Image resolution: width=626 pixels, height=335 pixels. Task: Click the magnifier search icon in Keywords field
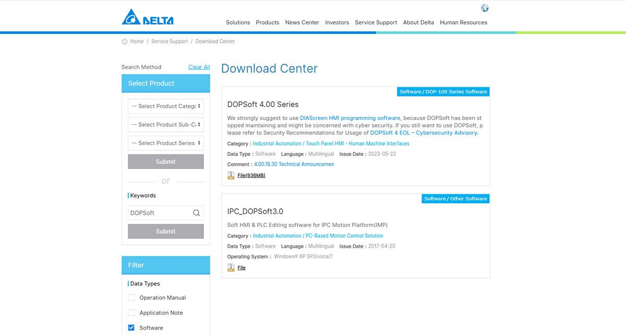click(x=196, y=213)
